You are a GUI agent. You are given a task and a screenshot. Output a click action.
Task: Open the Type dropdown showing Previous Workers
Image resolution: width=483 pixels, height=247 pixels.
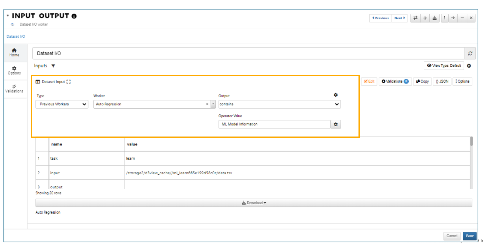coord(62,104)
